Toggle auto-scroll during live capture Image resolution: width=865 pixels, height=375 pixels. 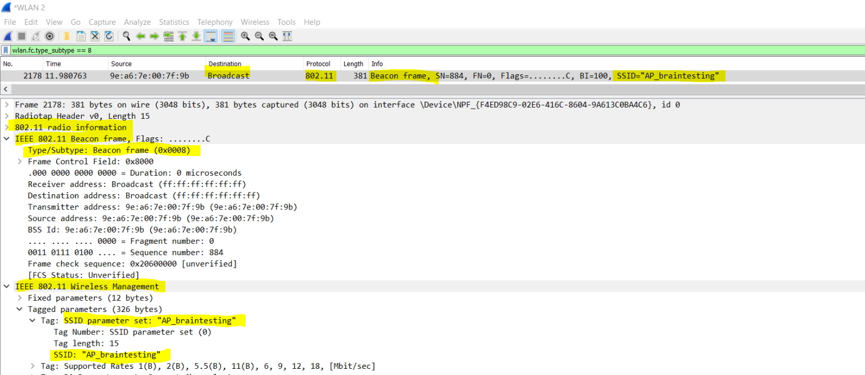(211, 36)
